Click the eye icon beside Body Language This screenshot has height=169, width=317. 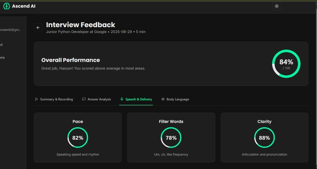163,99
